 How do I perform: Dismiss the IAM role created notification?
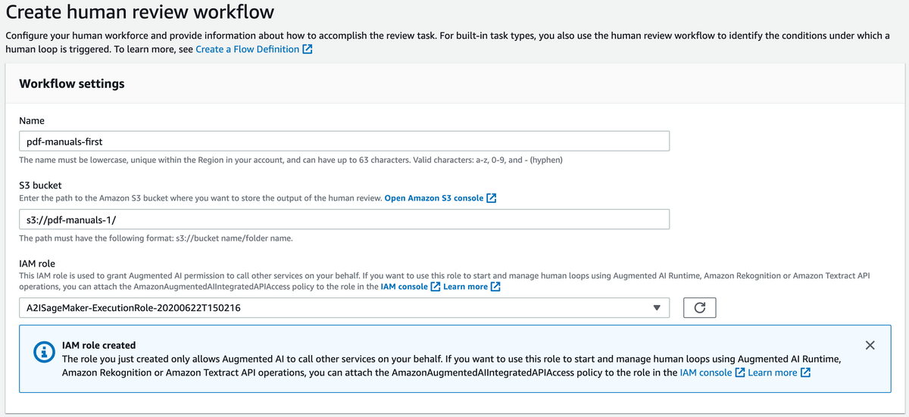[x=870, y=345]
